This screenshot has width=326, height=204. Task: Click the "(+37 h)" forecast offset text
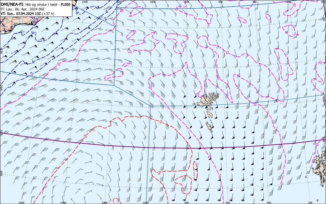48,14
